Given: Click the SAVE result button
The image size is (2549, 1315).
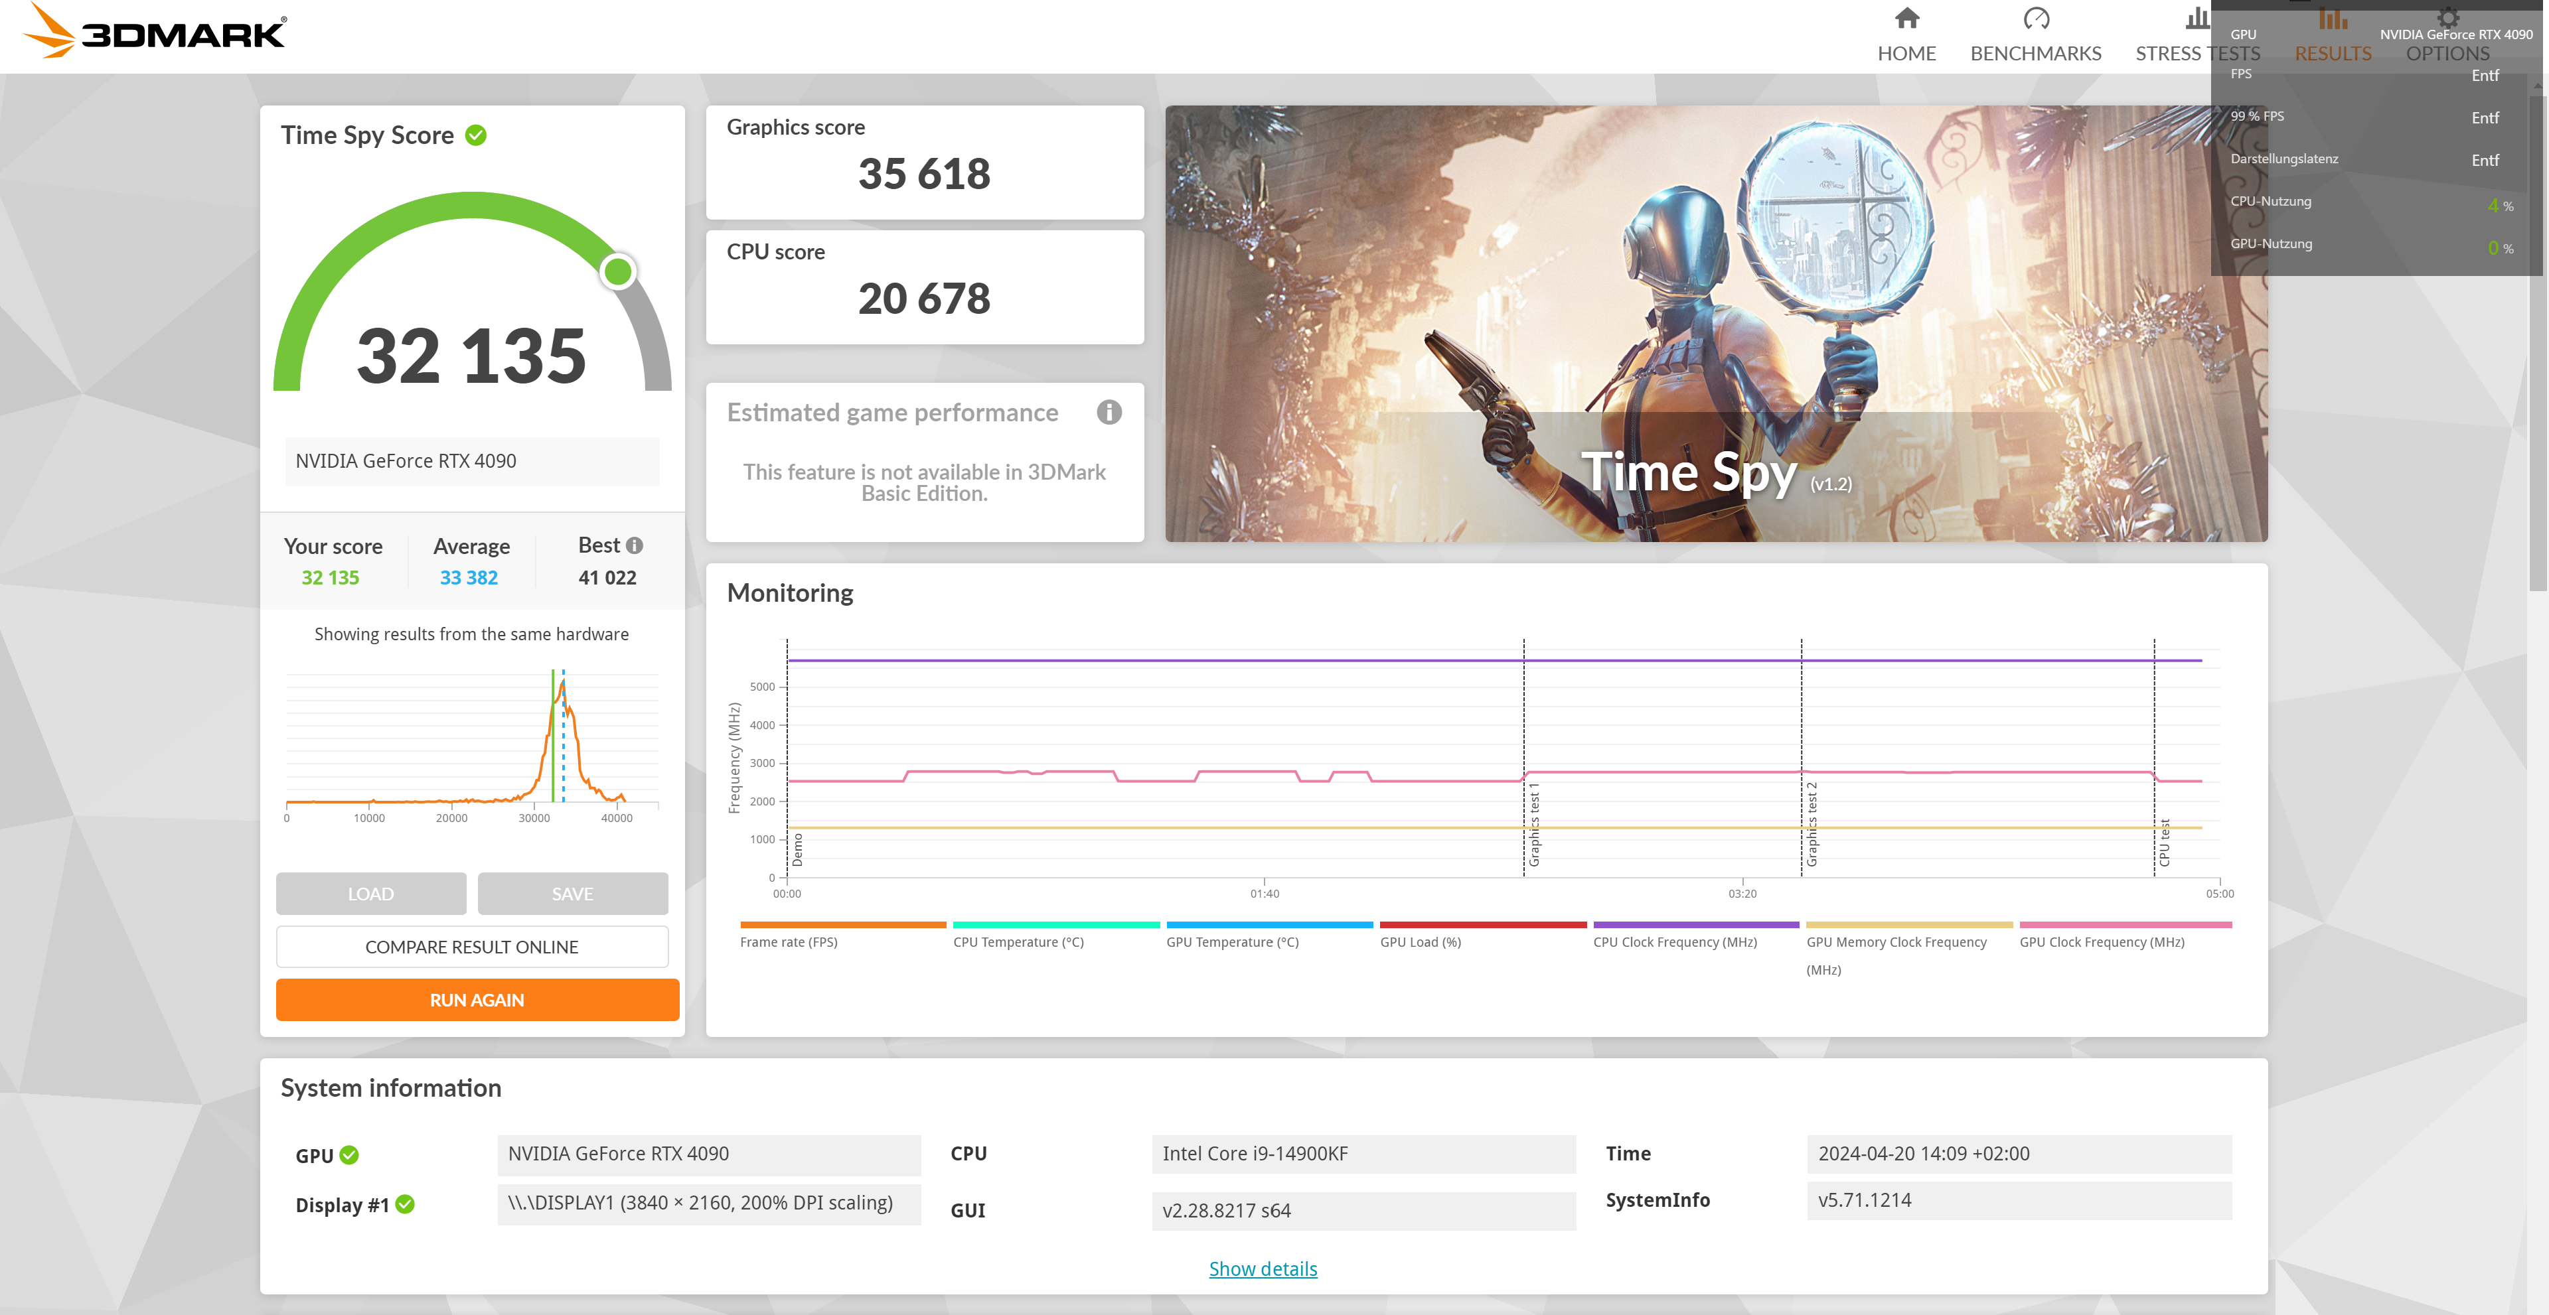Looking at the screenshot, I should tap(572, 894).
